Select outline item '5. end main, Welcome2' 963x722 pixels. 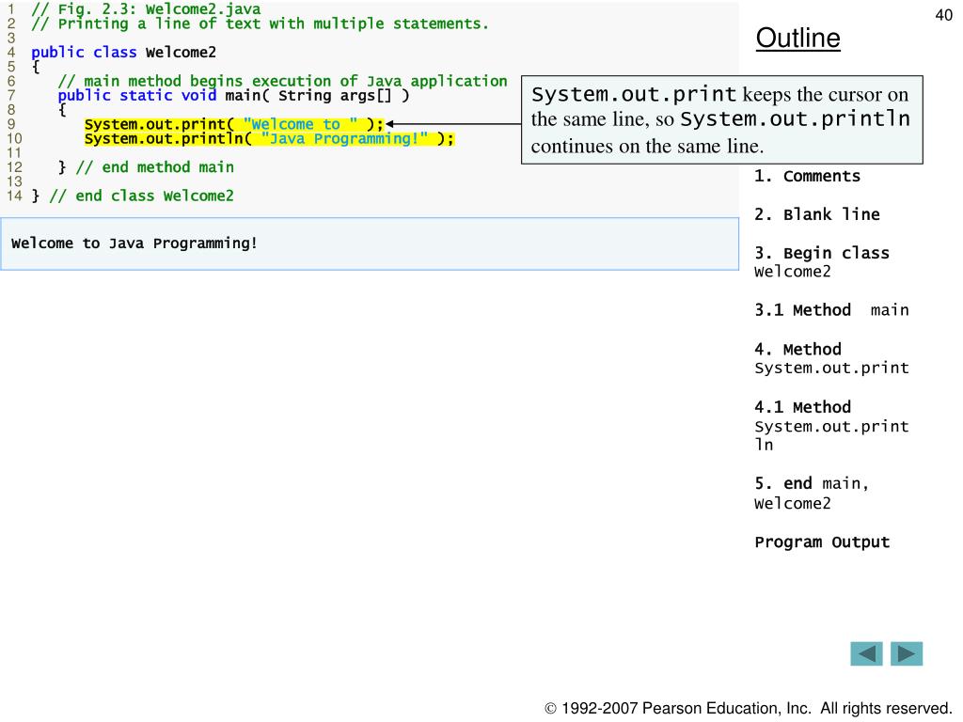click(812, 494)
